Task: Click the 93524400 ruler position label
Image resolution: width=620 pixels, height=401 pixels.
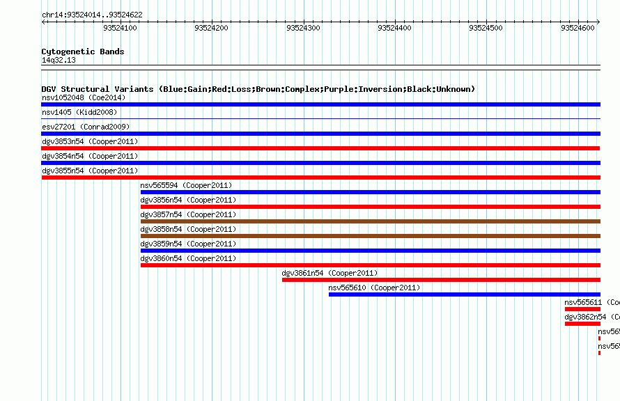Action: (x=394, y=28)
